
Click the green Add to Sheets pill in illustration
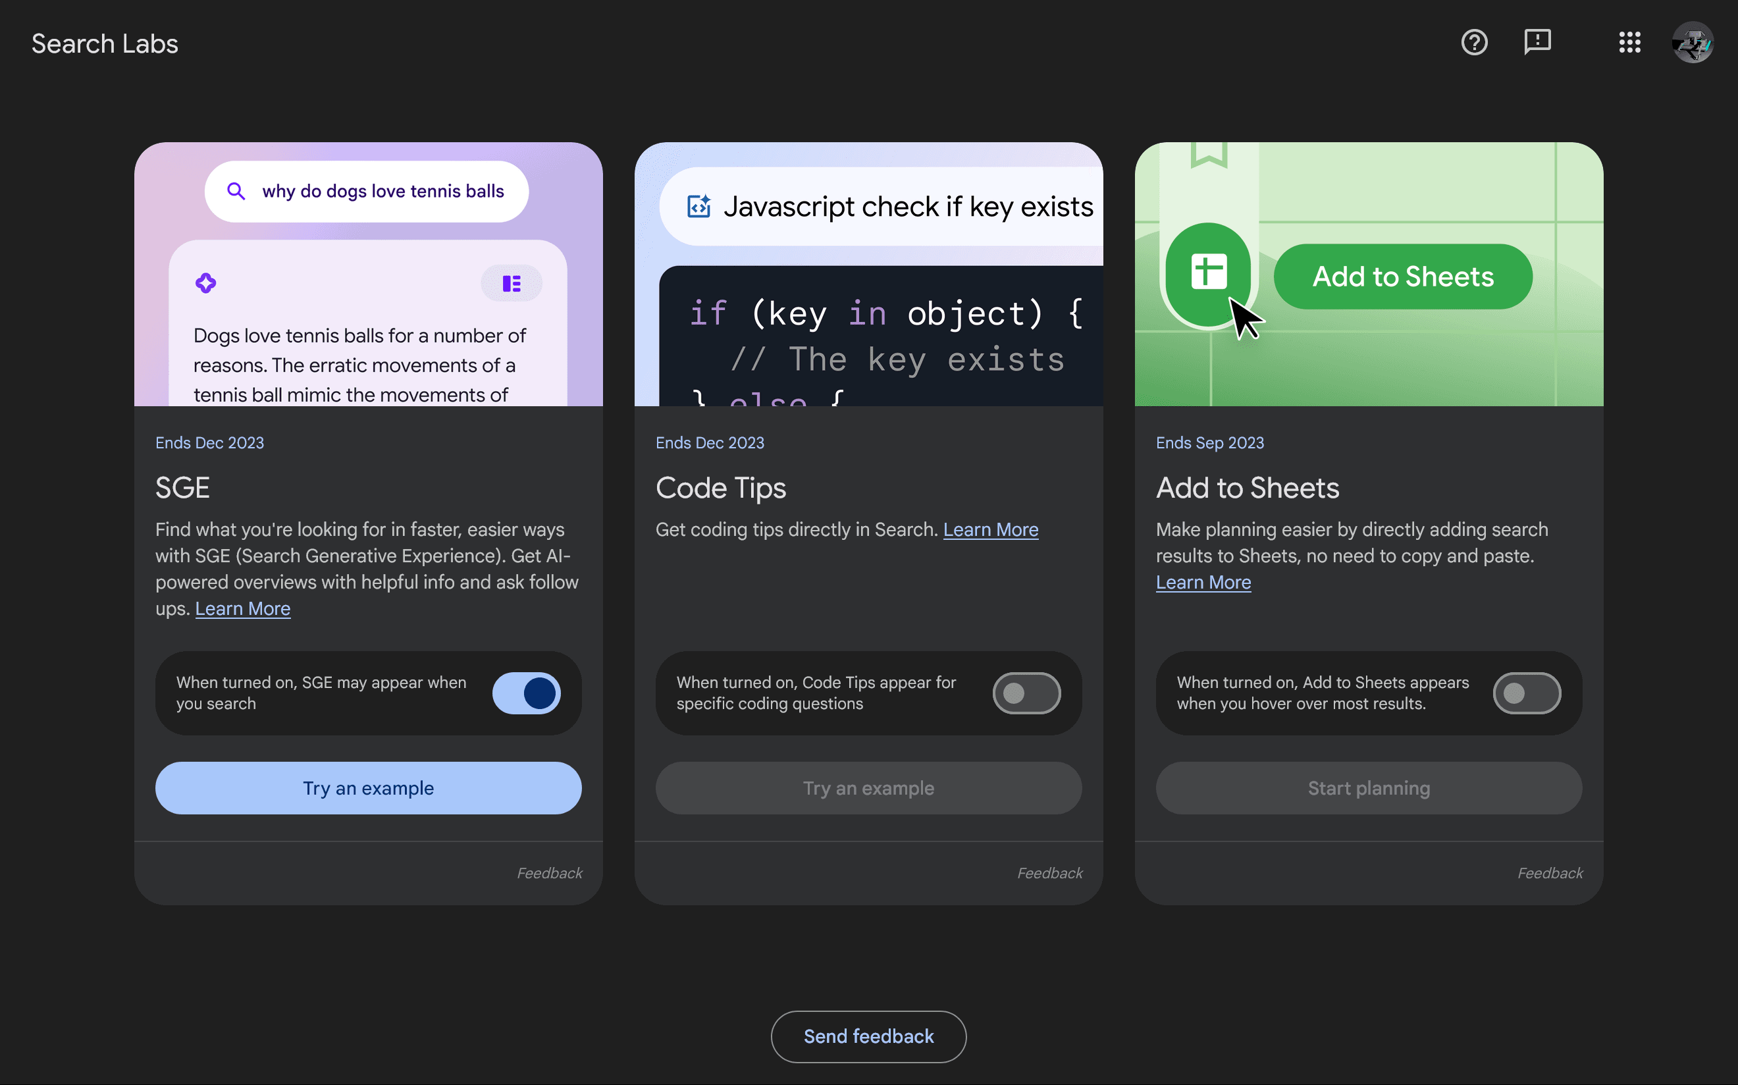1403,277
